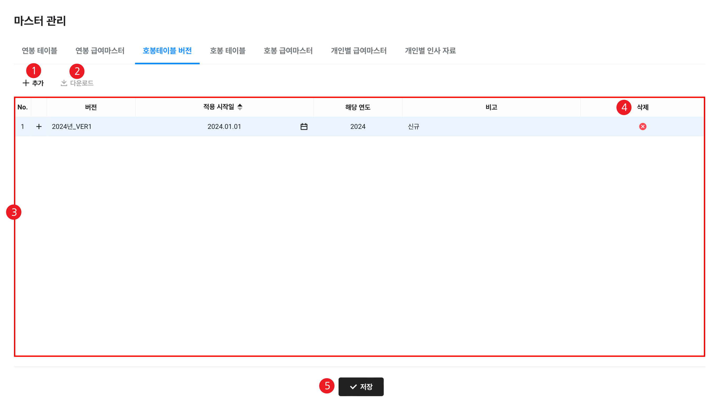Select the 호봉테이블 버전 tab
The width and height of the screenshot is (721, 406).
[167, 51]
